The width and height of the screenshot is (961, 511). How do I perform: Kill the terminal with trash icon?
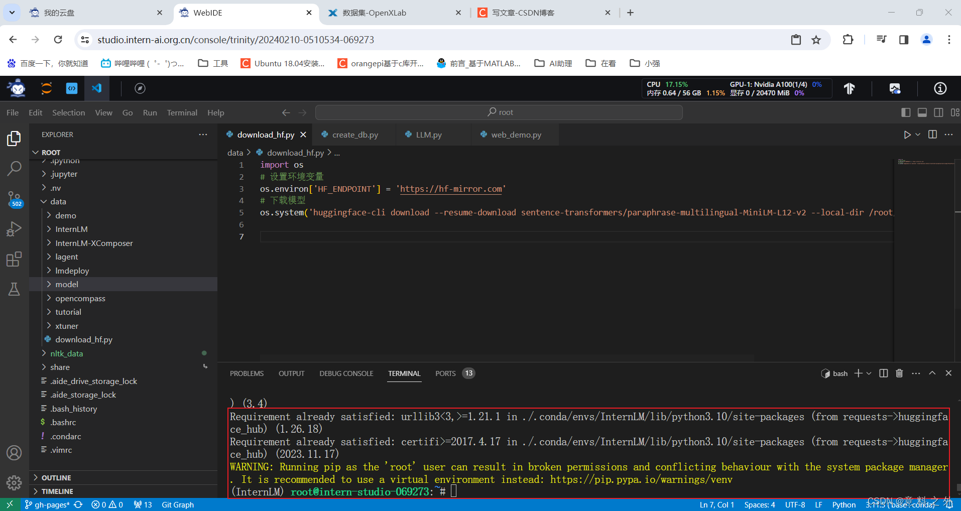[899, 373]
